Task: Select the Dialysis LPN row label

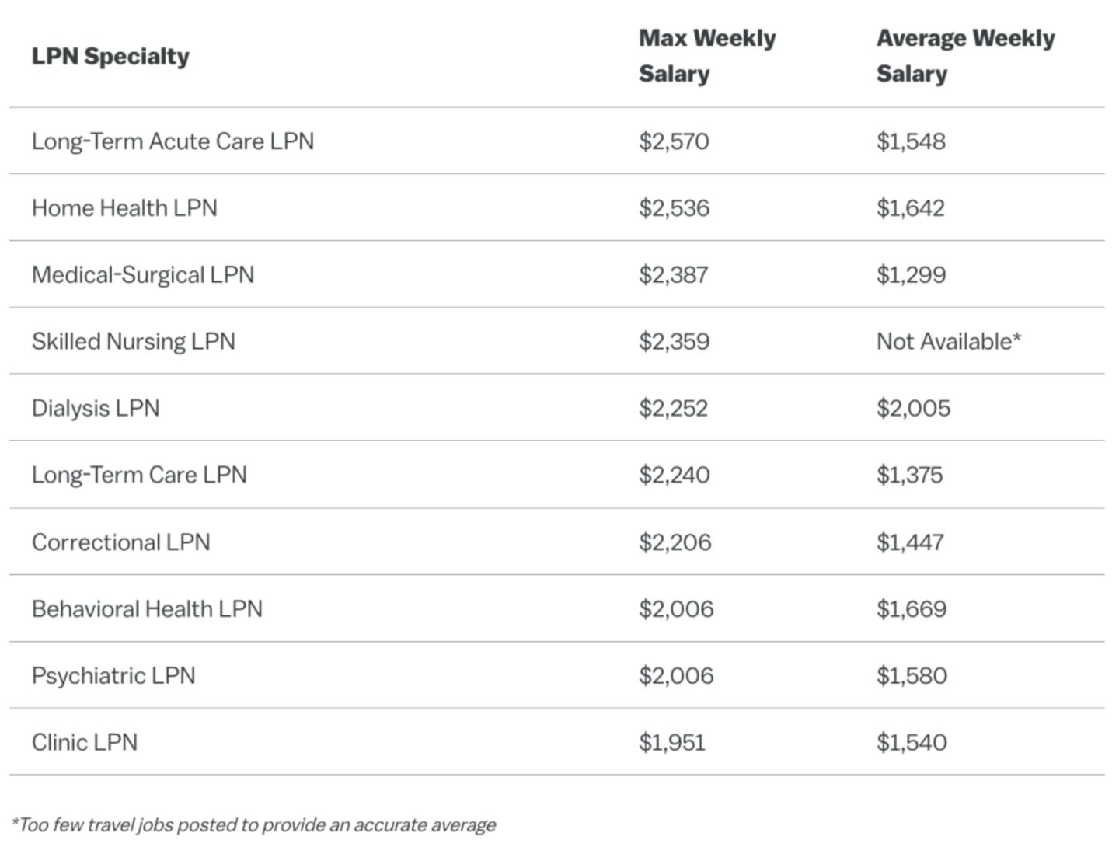Action: click(96, 409)
